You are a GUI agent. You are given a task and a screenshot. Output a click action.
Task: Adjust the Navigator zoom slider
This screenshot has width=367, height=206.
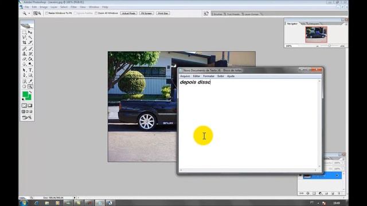(x=329, y=46)
